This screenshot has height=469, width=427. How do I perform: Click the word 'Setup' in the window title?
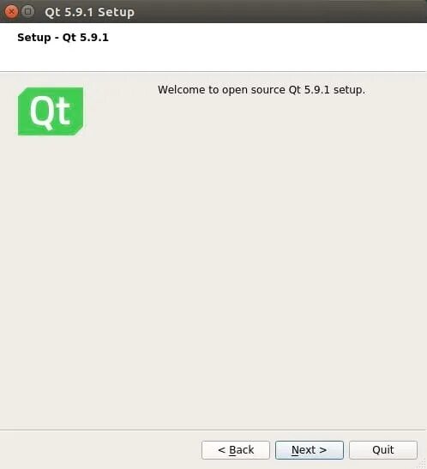116,13
